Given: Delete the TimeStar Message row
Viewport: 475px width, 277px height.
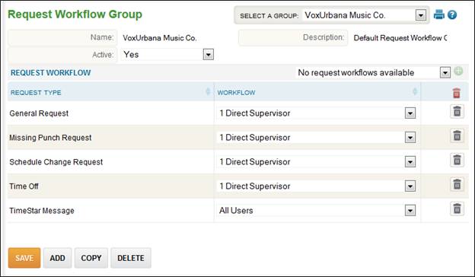Looking at the screenshot, I should (457, 209).
